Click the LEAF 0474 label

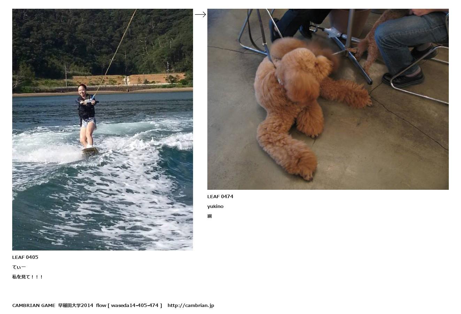coord(220,196)
